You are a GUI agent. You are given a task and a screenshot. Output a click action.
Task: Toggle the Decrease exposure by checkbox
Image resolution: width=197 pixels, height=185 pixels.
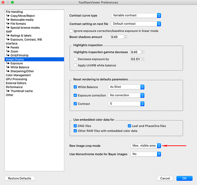tap(75, 59)
